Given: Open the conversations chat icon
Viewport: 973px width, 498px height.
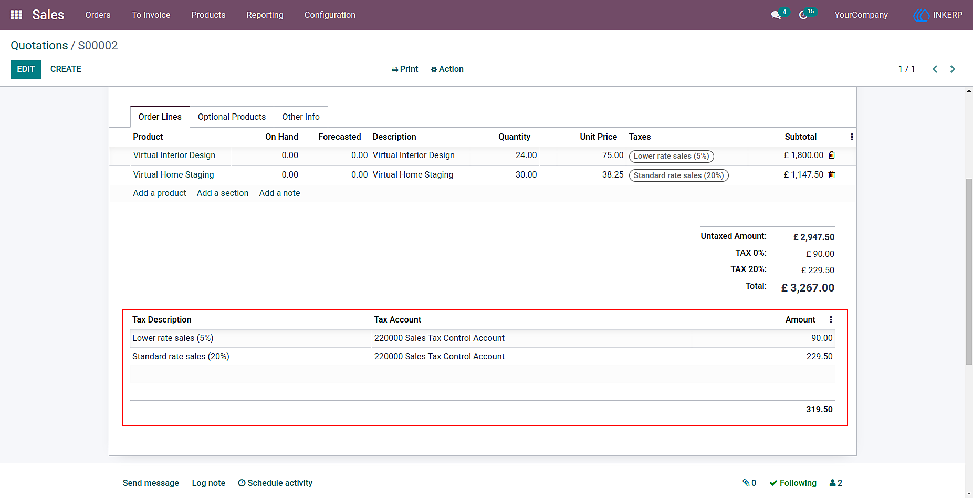Looking at the screenshot, I should pos(776,15).
